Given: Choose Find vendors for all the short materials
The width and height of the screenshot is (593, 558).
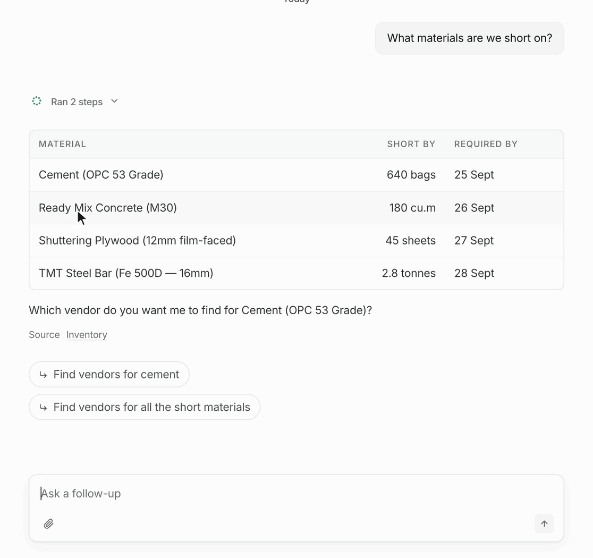Looking at the screenshot, I should pyautogui.click(x=145, y=407).
